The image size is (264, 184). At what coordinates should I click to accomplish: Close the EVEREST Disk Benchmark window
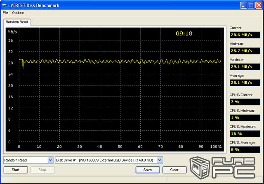click(259, 5)
